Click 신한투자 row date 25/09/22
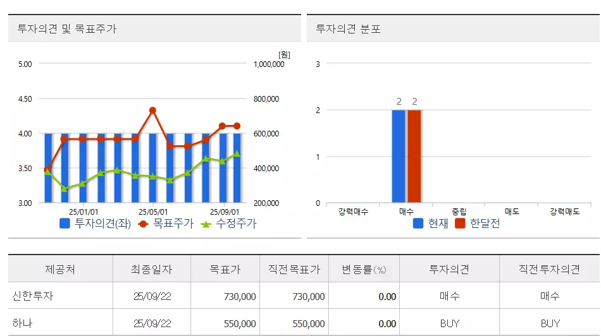 (x=152, y=296)
